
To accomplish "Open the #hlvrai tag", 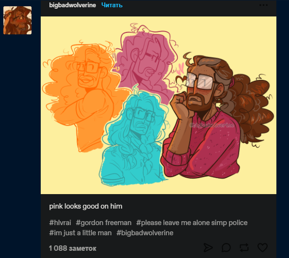I will 60,223.
